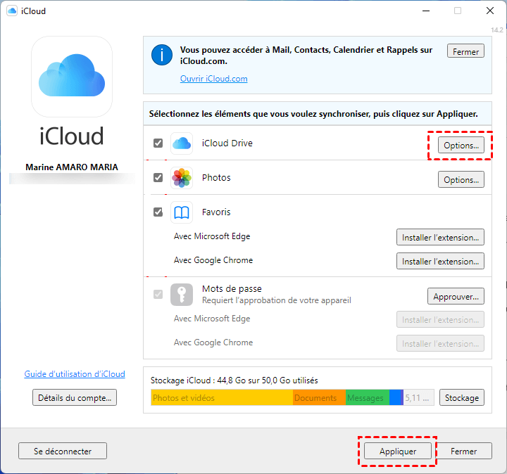Minimize the iCloud window
Image resolution: width=507 pixels, height=474 pixels.
(426, 11)
